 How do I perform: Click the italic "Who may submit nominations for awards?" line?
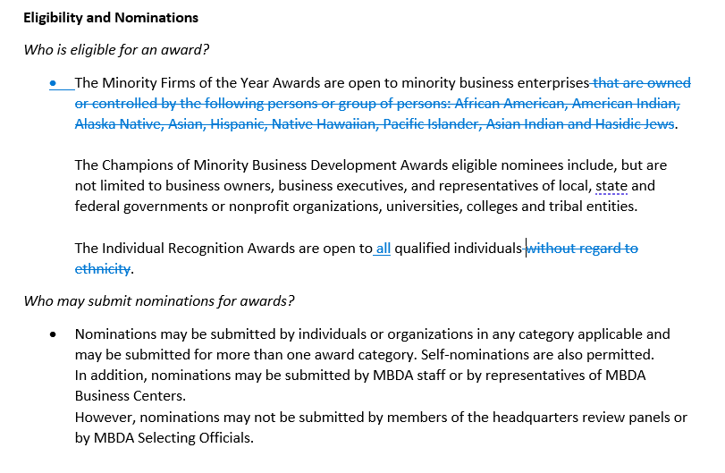point(159,300)
